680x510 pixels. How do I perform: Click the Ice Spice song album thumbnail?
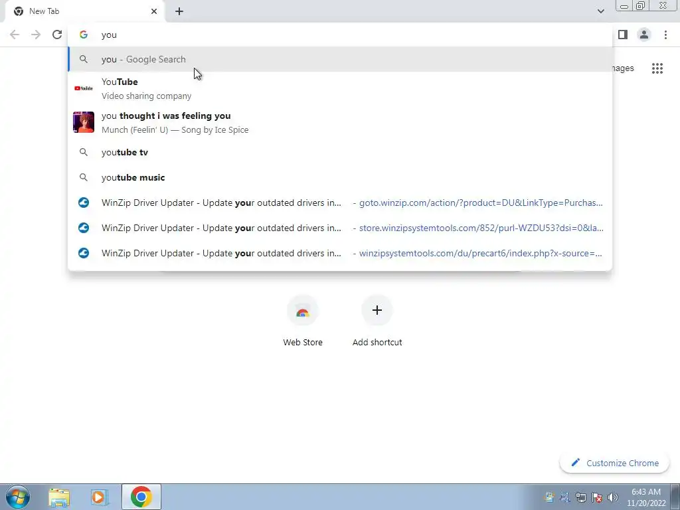pyautogui.click(x=84, y=122)
